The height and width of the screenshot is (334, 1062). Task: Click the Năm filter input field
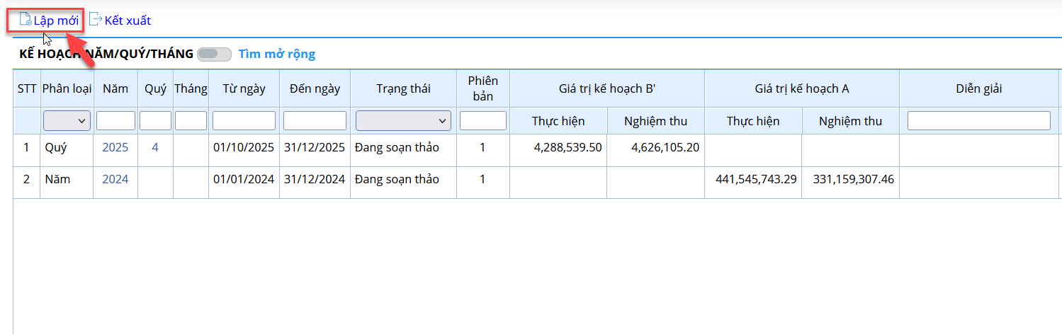(x=115, y=121)
